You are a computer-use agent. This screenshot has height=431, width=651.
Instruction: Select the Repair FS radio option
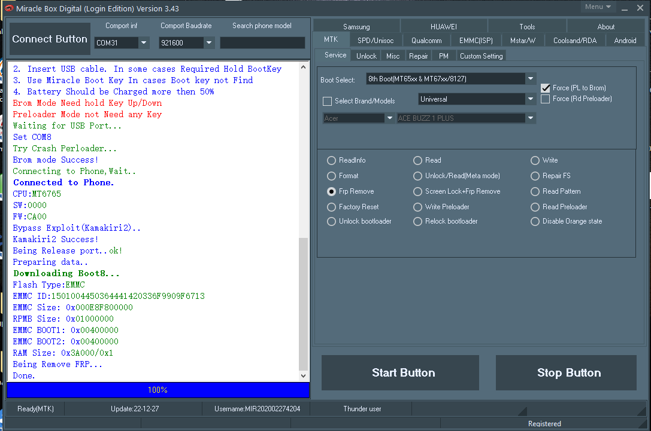(x=535, y=176)
